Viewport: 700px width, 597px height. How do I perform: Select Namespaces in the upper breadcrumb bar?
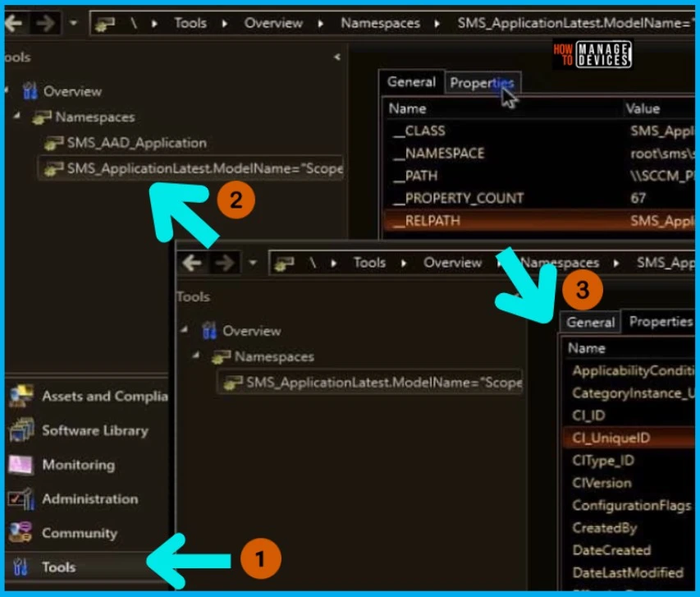[x=380, y=23]
